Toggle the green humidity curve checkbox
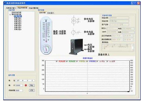Viewport: 144px width, 103px height. pos(67,61)
